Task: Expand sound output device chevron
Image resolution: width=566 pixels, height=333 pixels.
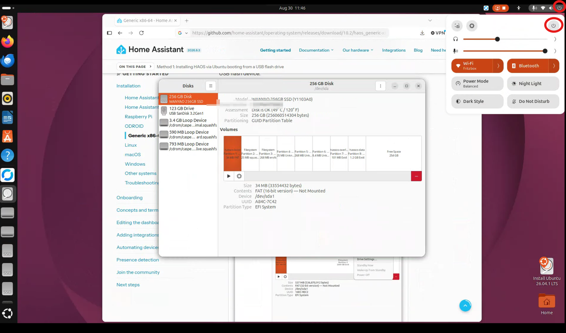Action: pos(555,39)
